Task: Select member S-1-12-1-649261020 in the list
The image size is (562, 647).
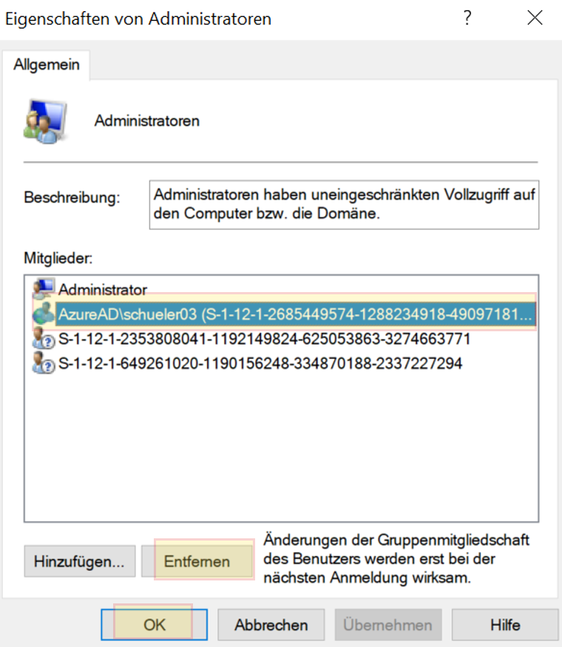Action: pyautogui.click(x=260, y=364)
